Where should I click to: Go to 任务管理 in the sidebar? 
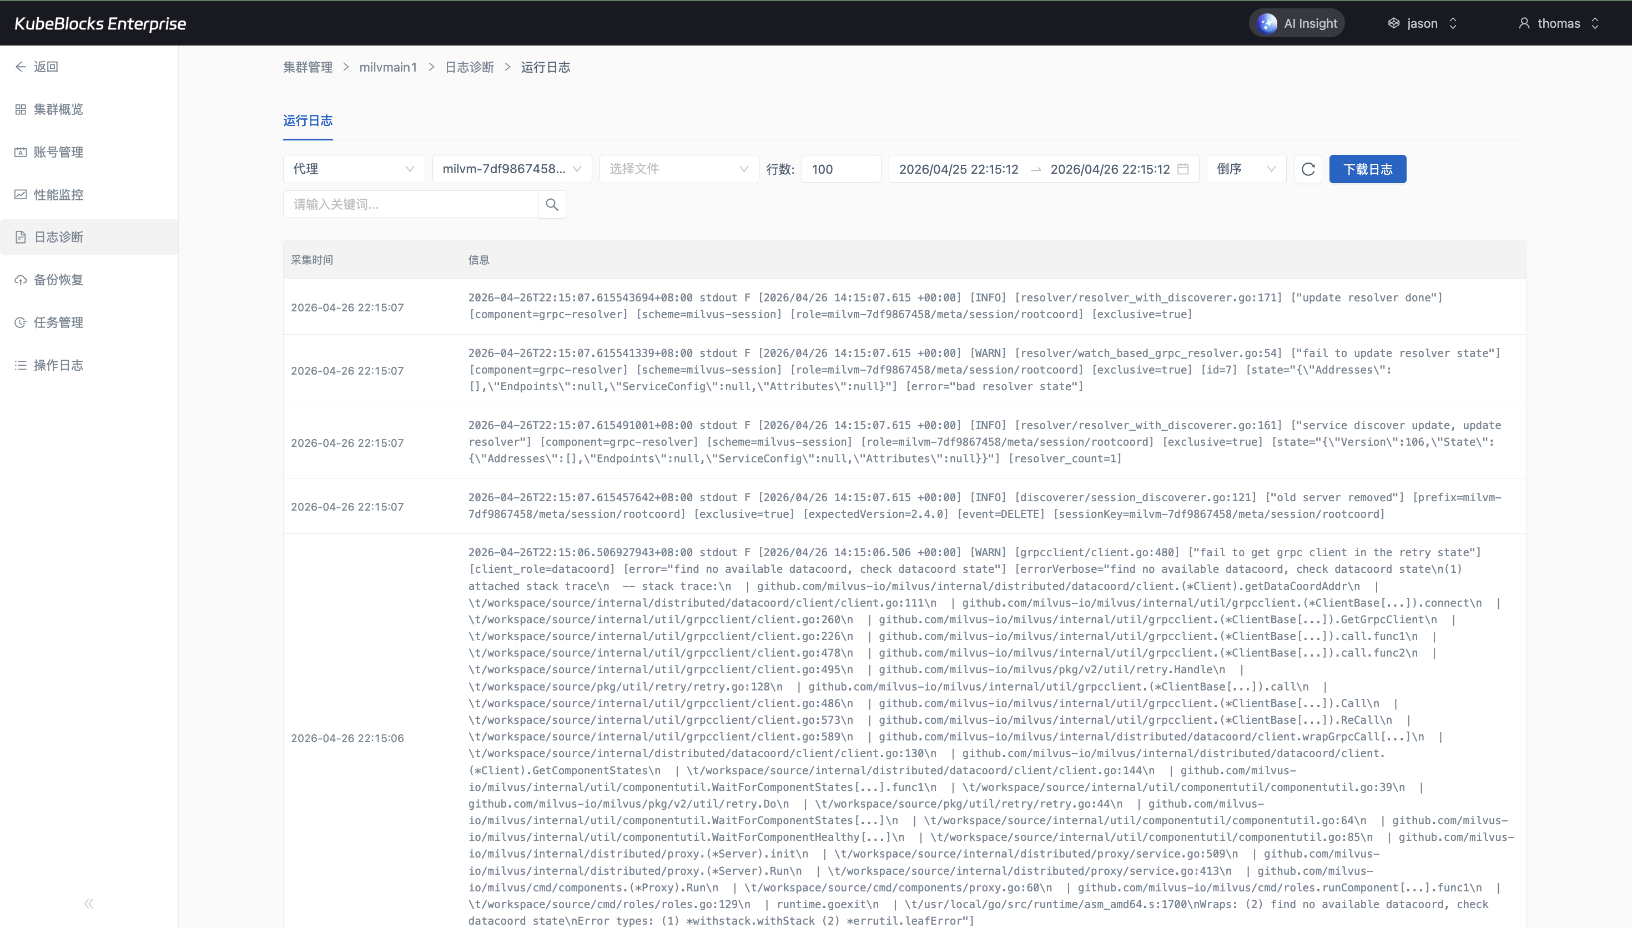coord(58,322)
